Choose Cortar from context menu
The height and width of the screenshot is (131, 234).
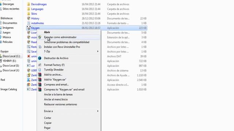(x=48, y=118)
